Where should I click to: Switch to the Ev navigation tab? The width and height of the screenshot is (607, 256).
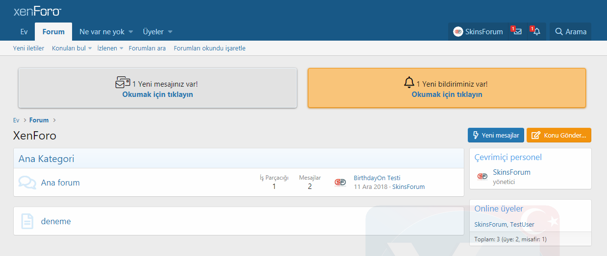click(24, 32)
